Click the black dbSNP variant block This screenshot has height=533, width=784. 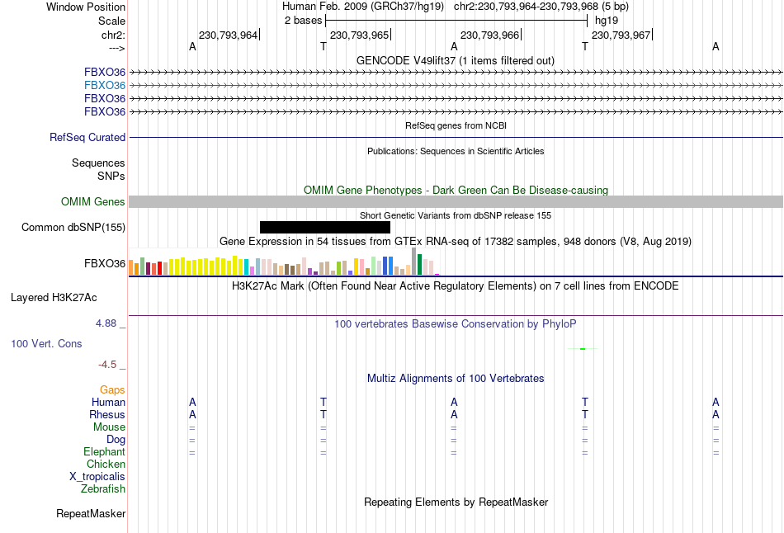pyautogui.click(x=325, y=228)
